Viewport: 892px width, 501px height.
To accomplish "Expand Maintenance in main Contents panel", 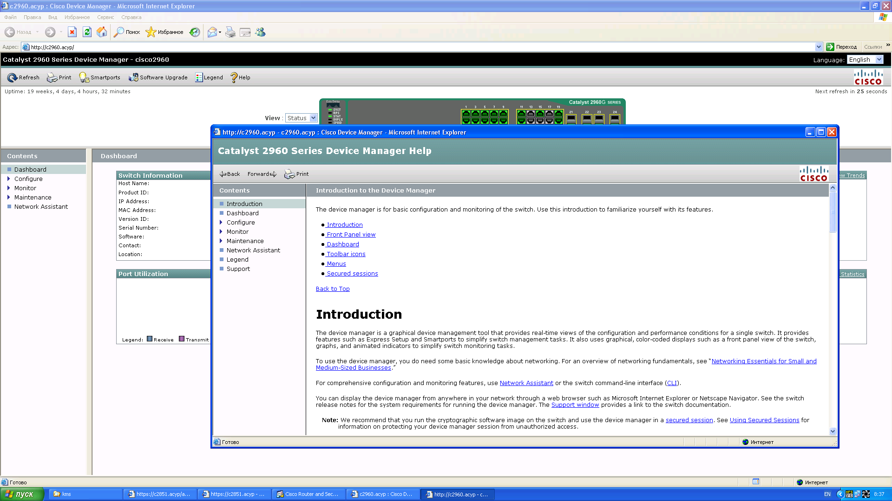I will 8,197.
